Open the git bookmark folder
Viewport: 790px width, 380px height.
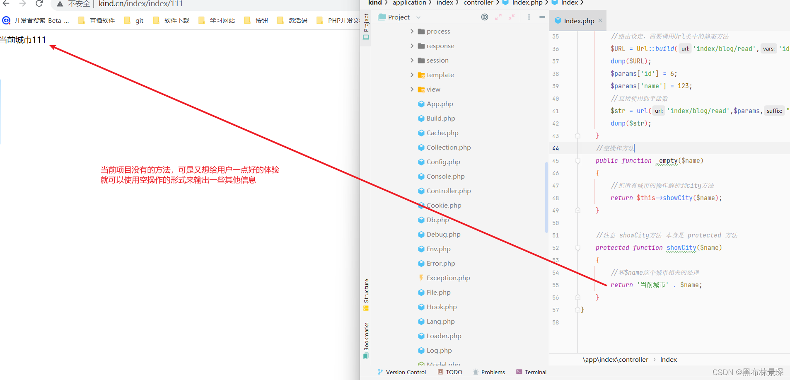click(x=133, y=20)
